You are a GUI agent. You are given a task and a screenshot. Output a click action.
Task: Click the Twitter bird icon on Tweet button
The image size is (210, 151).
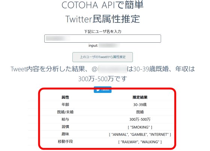(98, 90)
